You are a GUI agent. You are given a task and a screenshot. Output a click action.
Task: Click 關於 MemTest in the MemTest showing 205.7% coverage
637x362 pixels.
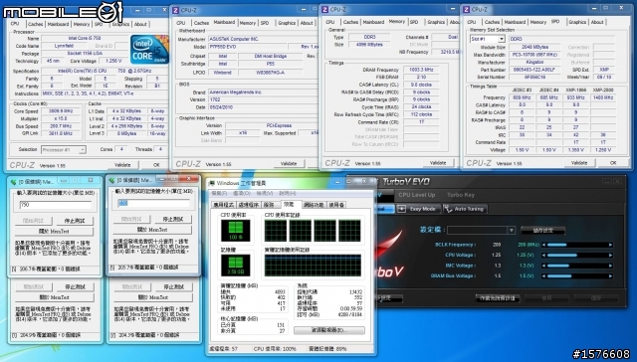tap(152, 230)
